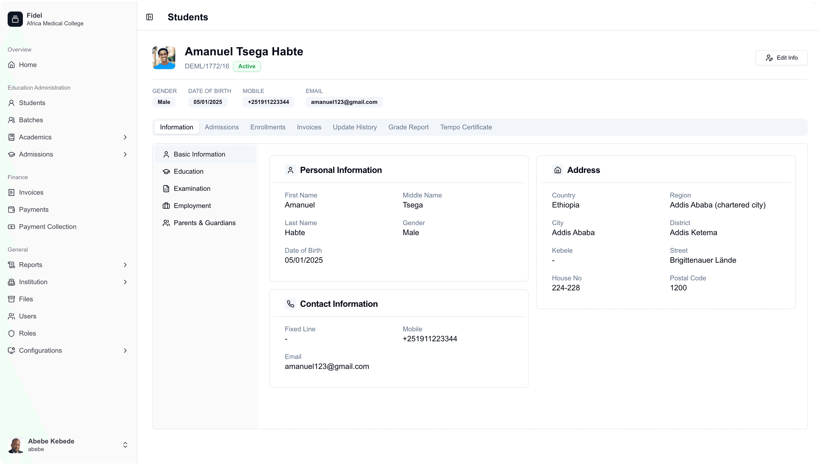
Task: Expand the Configurations sidebar section
Action: [x=125, y=351]
